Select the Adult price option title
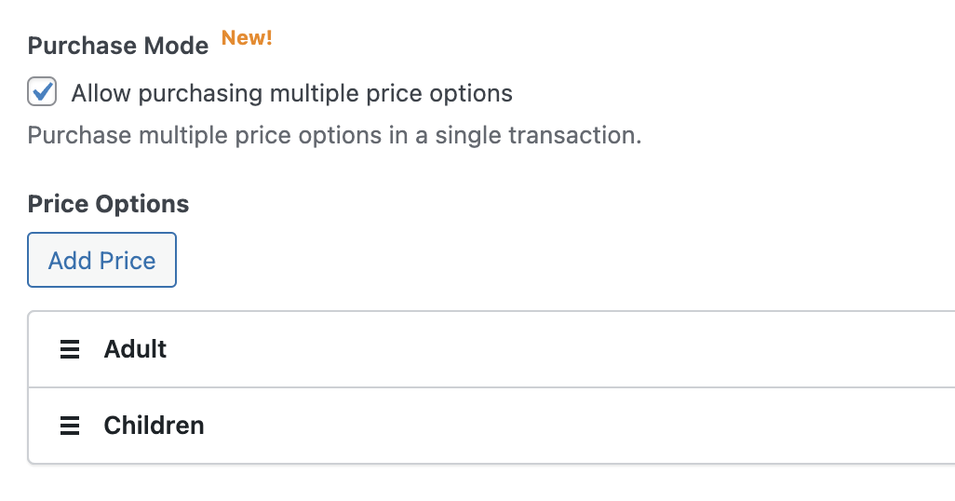 135,349
